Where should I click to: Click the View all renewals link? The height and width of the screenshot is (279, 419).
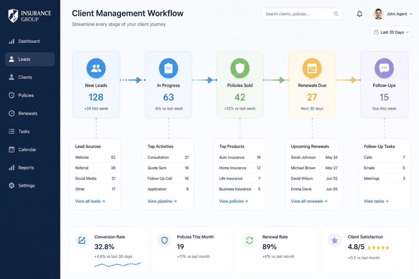[x=309, y=201]
